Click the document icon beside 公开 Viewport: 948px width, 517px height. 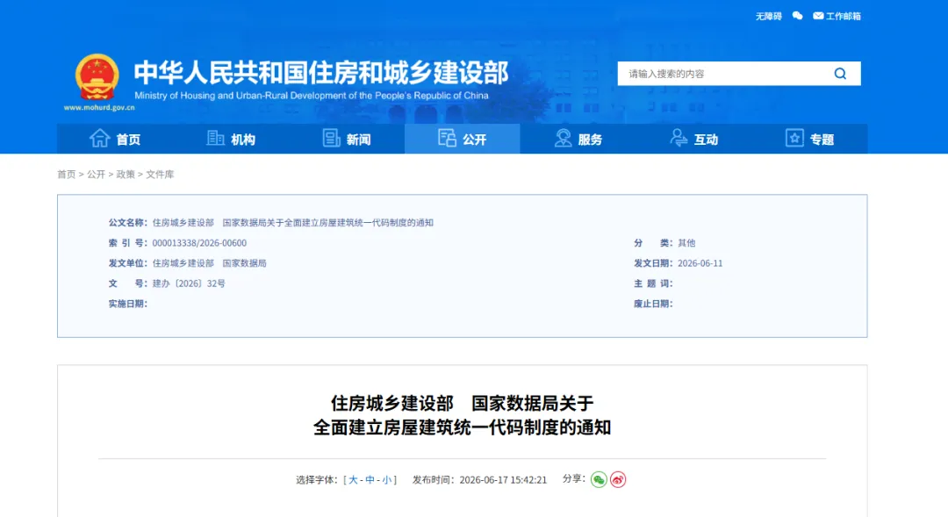point(448,139)
